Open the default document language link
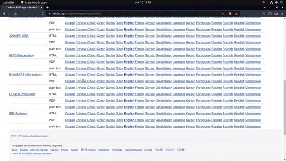This screenshot has width=286, height=161. point(37,153)
